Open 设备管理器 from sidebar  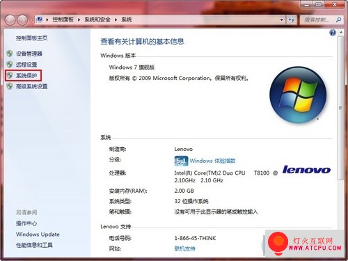[29, 54]
